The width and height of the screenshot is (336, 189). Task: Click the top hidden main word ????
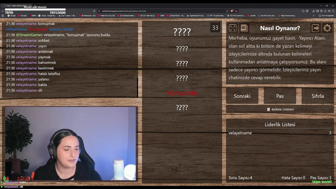(182, 32)
